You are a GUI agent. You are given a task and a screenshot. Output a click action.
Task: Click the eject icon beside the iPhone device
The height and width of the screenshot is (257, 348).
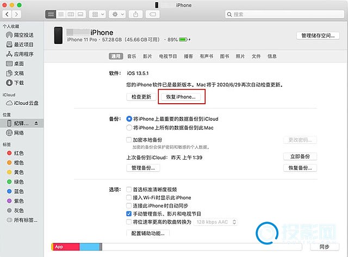[x=36, y=124]
